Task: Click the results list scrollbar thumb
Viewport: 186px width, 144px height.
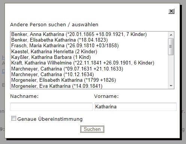Action: click(171, 46)
